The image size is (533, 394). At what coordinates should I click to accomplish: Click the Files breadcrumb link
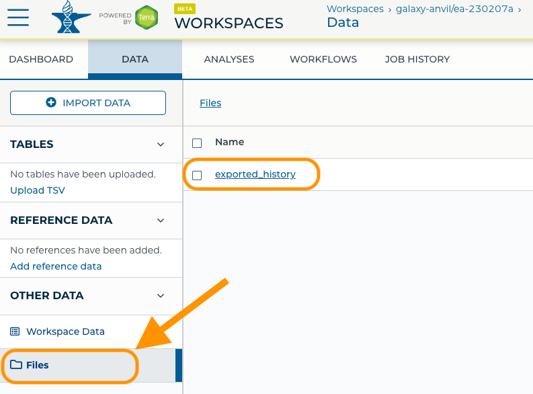210,103
